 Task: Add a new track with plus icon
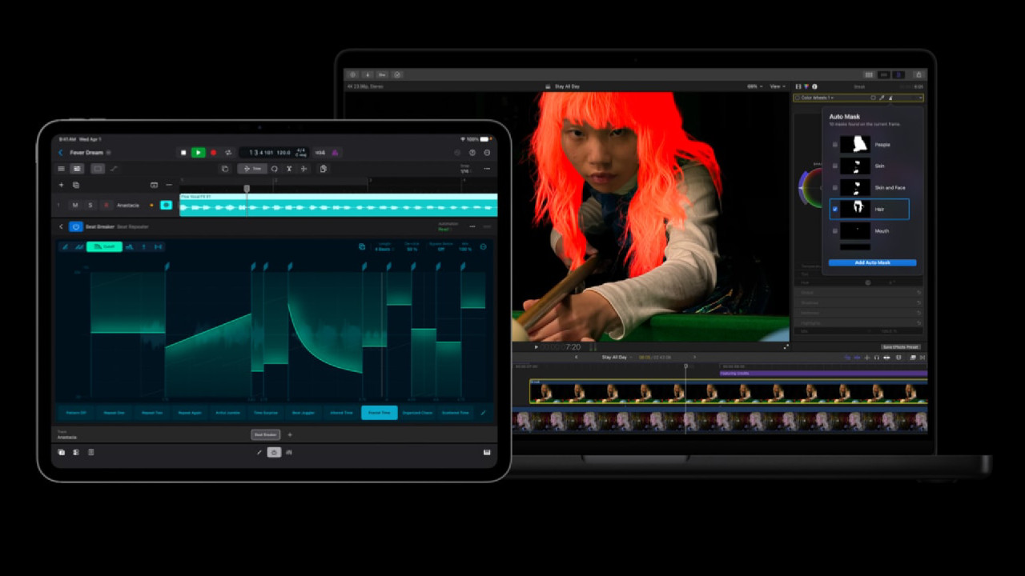(62, 185)
